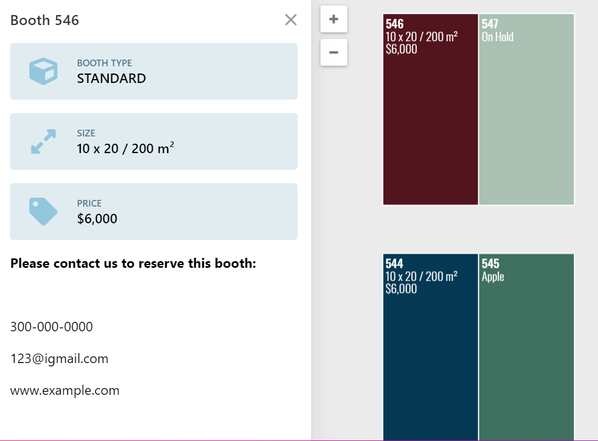Click the contact us to reserve heading
Screen dimensions: 598x441
(133, 263)
